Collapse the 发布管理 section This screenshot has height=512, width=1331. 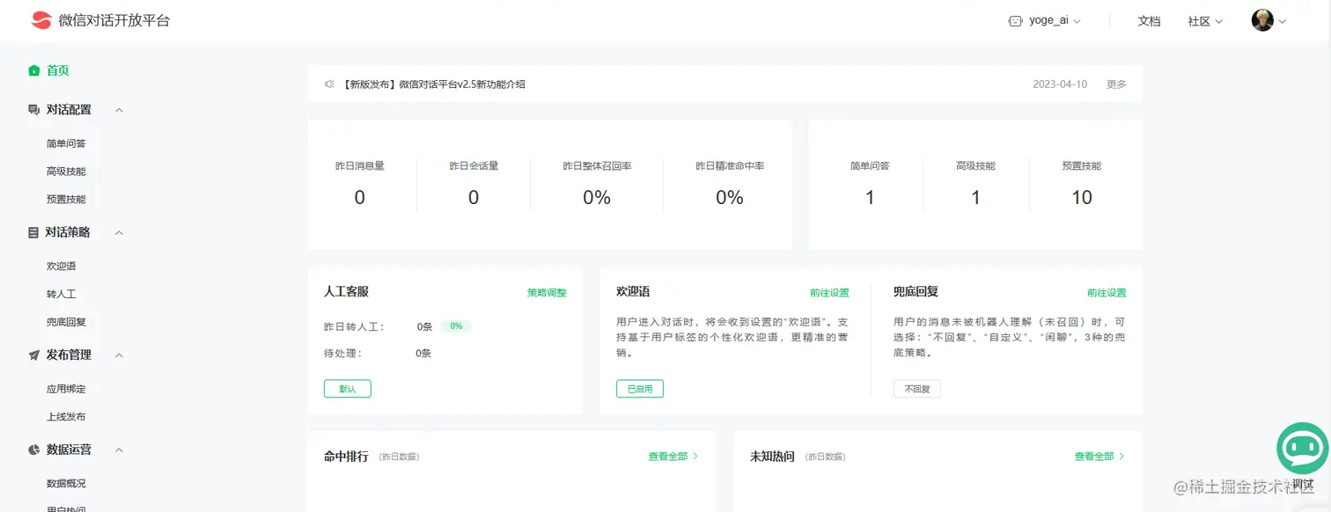[120, 355]
